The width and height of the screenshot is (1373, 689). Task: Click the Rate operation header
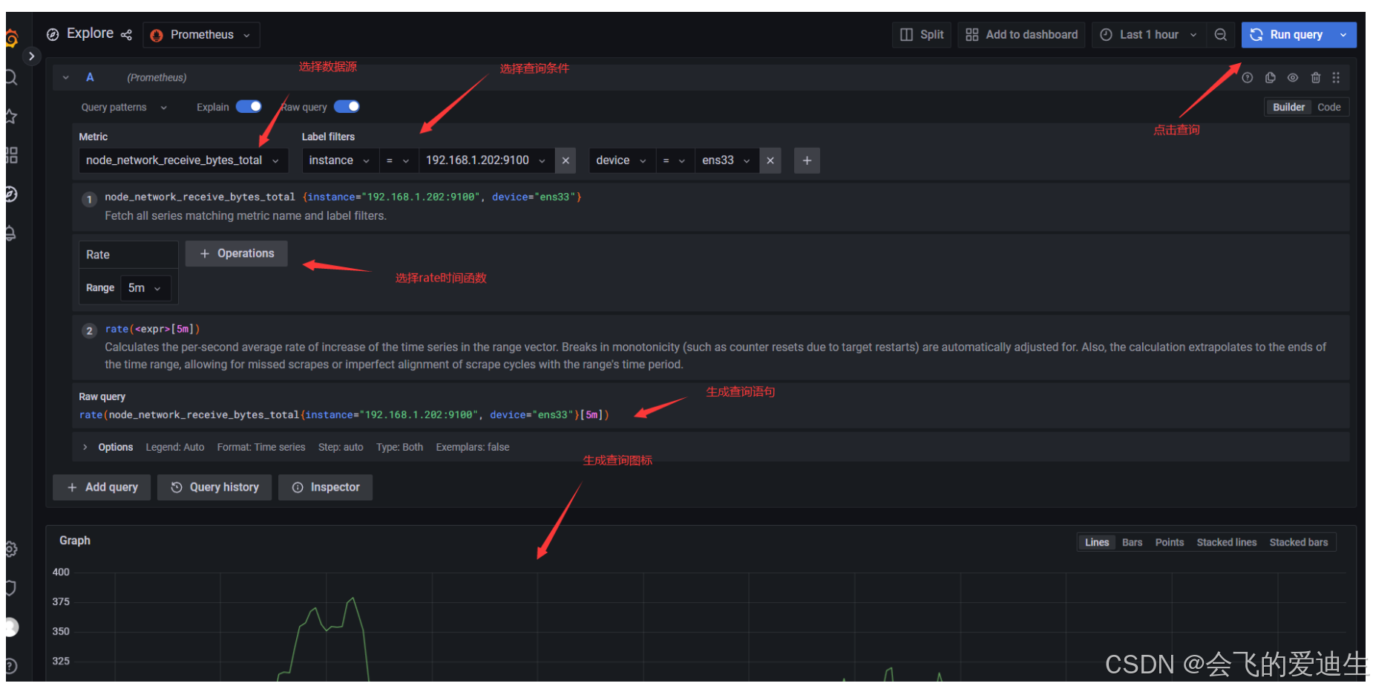(x=128, y=255)
